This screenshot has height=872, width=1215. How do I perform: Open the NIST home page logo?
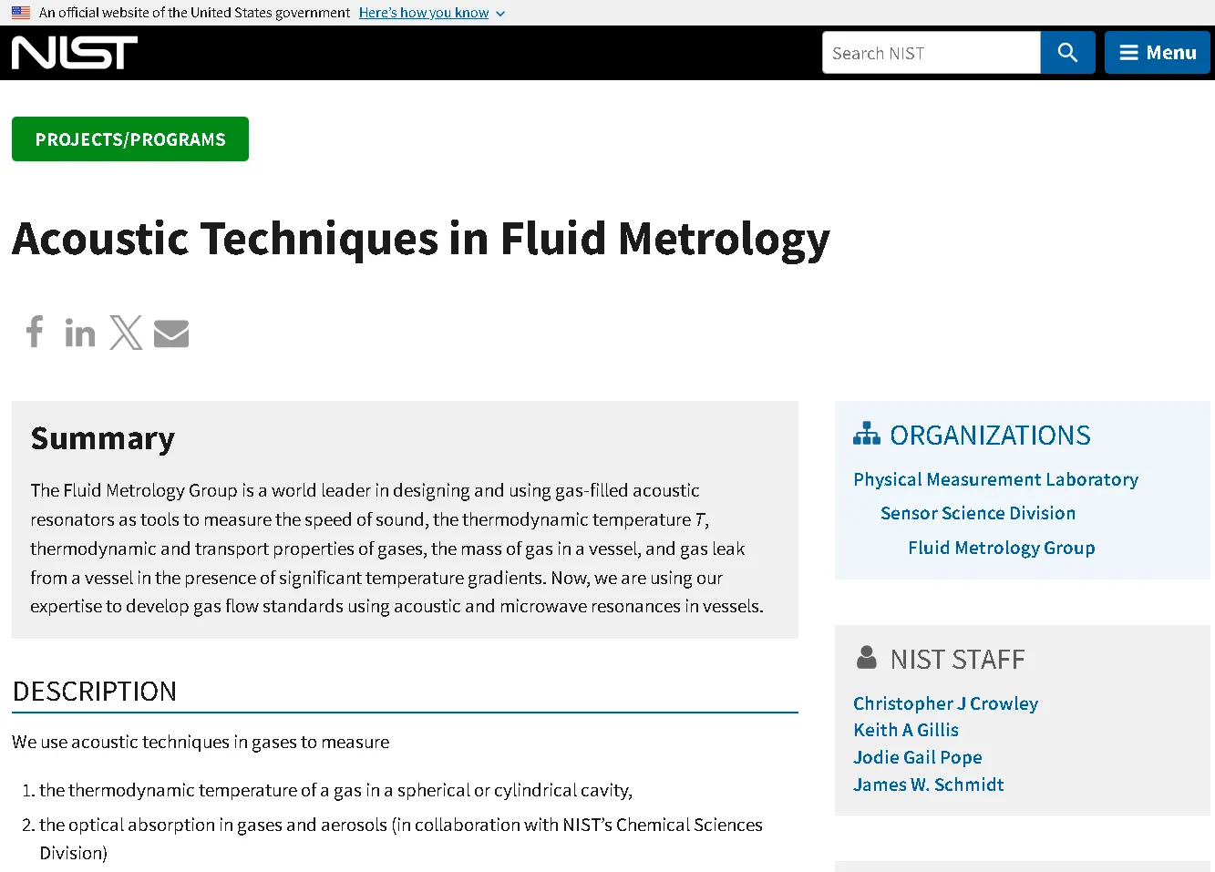pos(73,52)
